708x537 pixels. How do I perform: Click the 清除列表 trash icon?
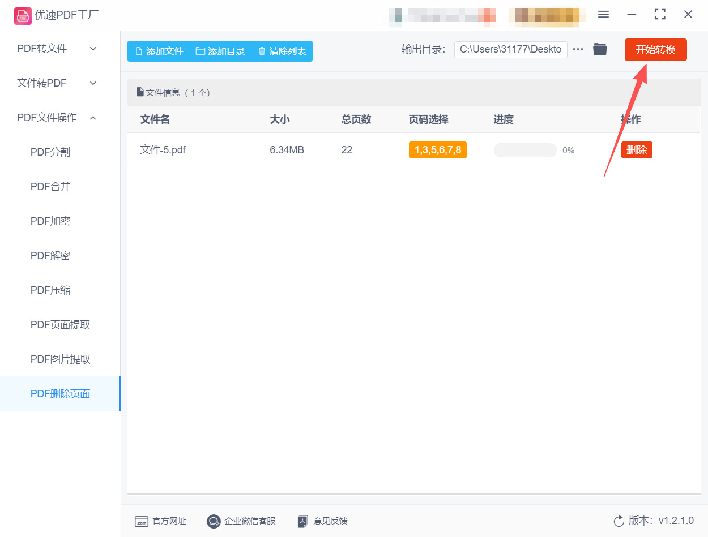(x=261, y=51)
